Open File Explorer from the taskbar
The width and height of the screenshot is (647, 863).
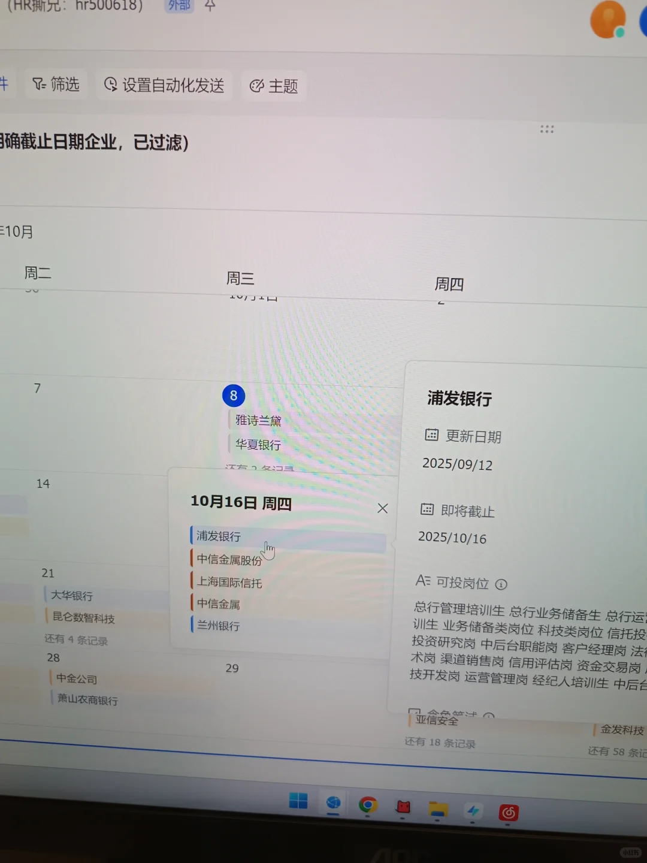point(438,810)
